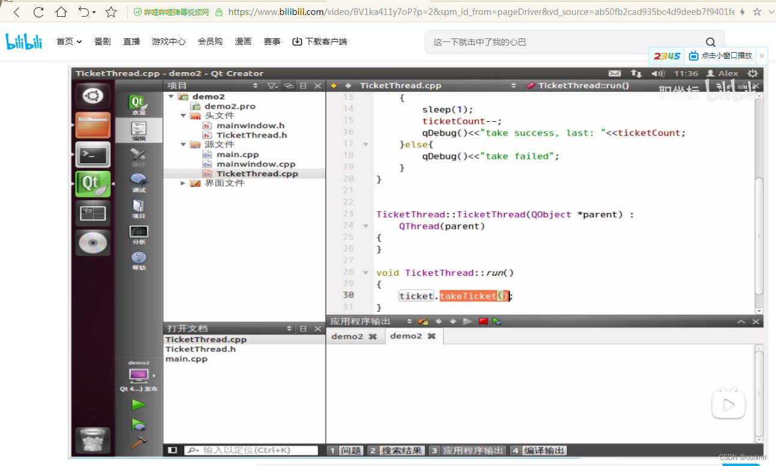Toggle the sidebar visibility button

[172, 450]
